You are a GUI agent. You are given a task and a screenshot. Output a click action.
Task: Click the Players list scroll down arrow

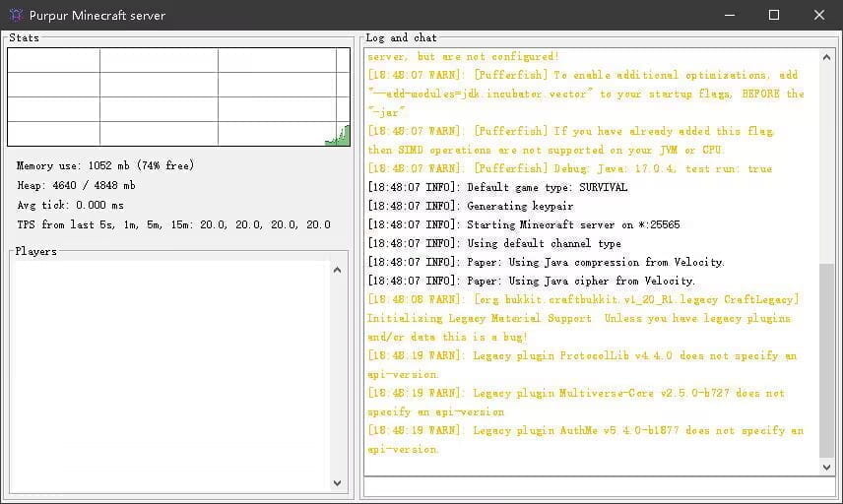click(x=338, y=482)
